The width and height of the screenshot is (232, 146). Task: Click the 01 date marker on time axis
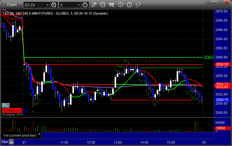pos(24,142)
